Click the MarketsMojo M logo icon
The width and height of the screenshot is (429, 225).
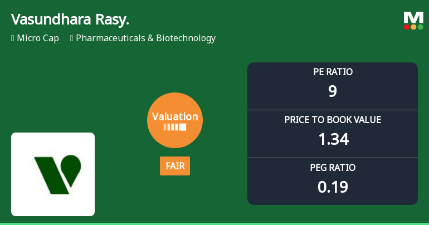pyautogui.click(x=413, y=20)
